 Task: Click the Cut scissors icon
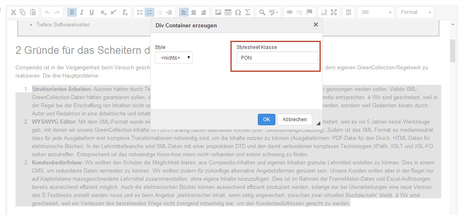click(13, 12)
